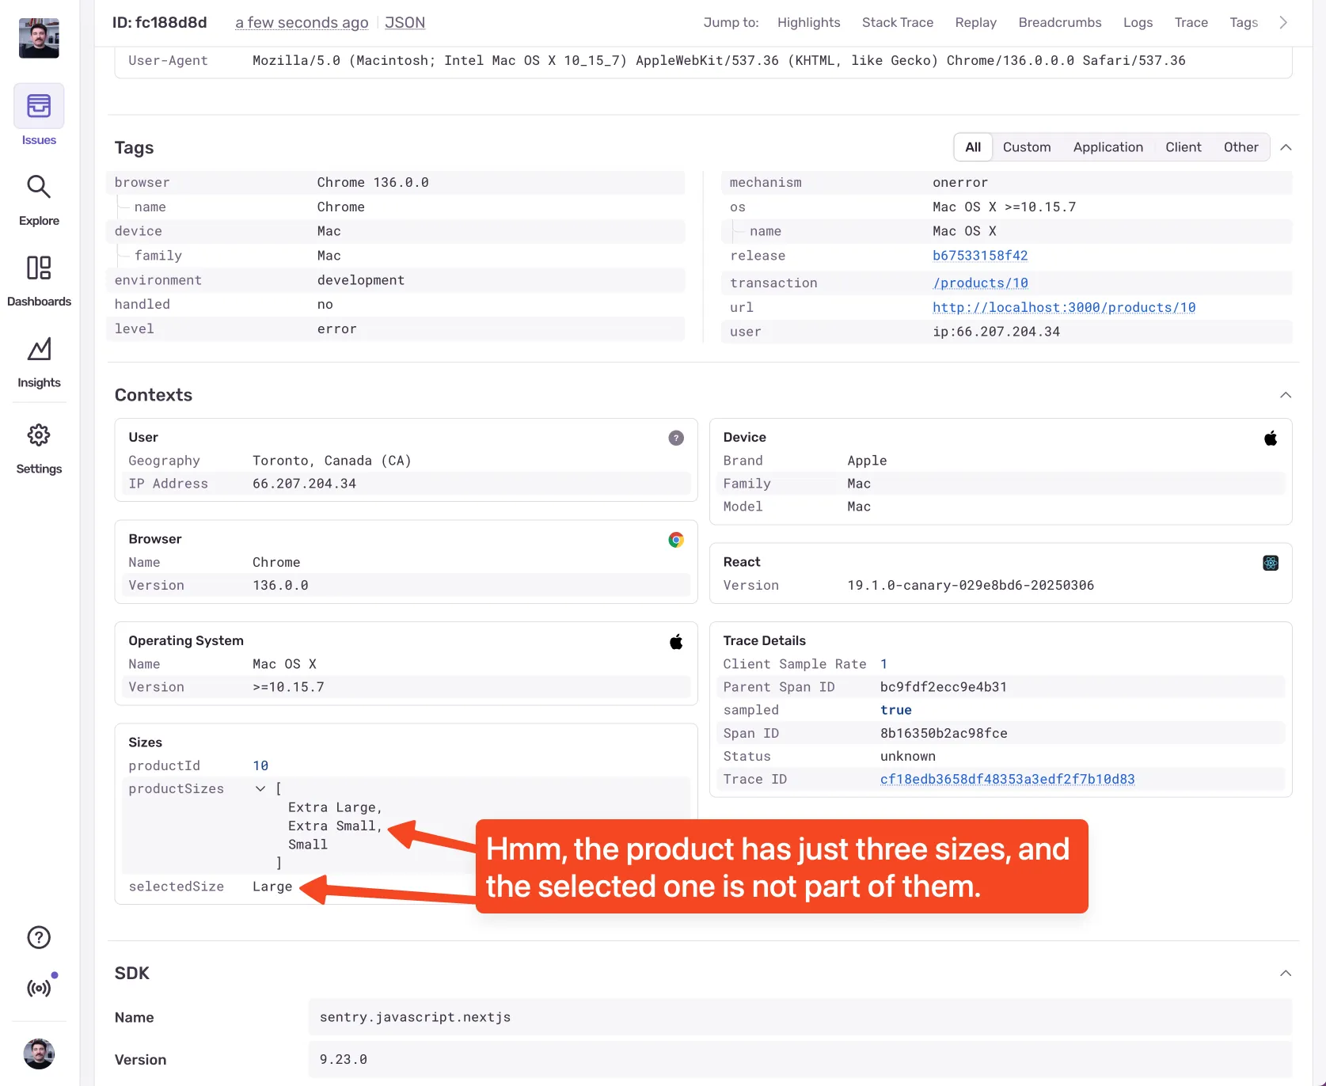Collapse the Tags section
The image size is (1326, 1086).
coord(1286,147)
